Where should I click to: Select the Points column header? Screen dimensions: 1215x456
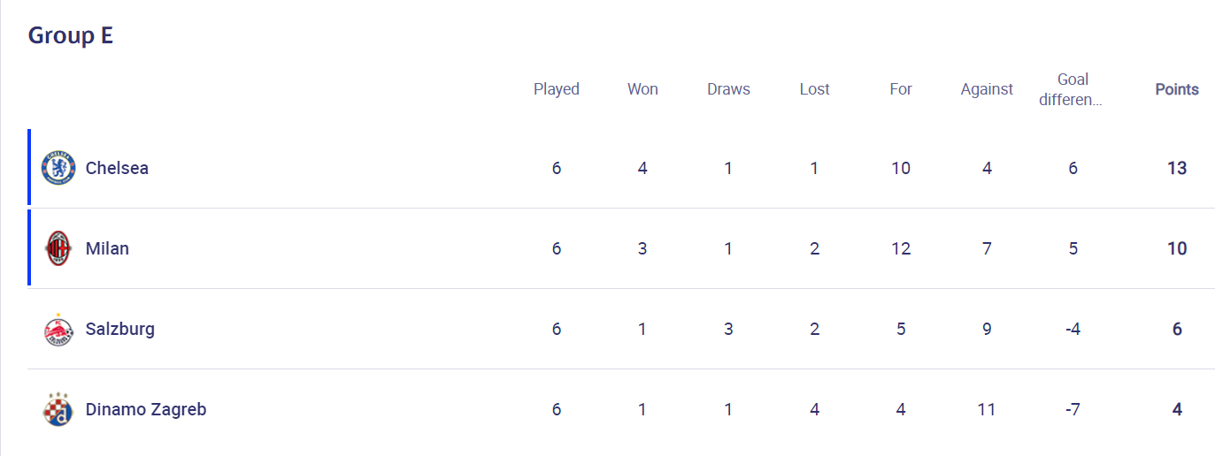click(x=1177, y=89)
